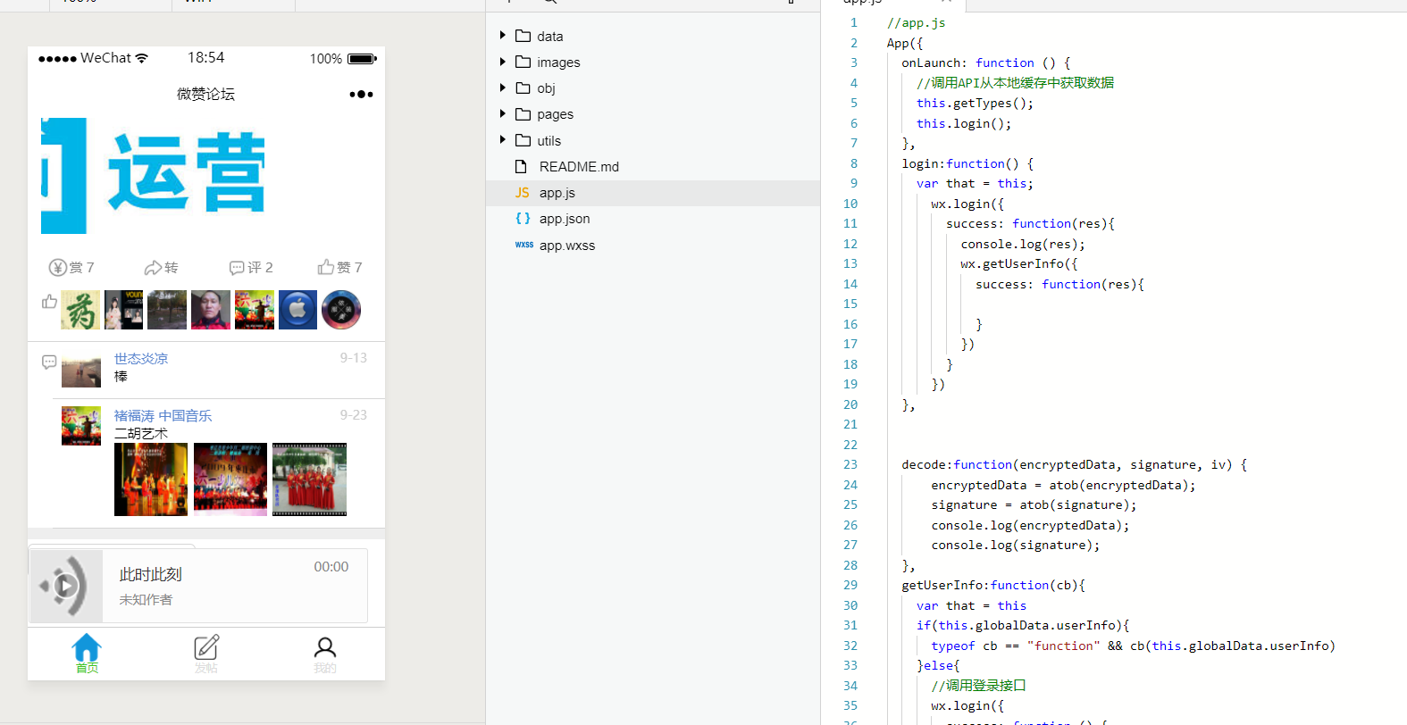Open first 二胡艺术 post photo
The height and width of the screenshot is (725, 1407).
coord(151,479)
